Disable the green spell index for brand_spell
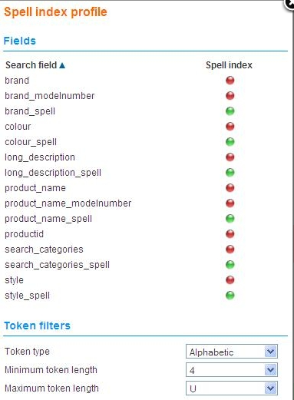 (x=230, y=111)
